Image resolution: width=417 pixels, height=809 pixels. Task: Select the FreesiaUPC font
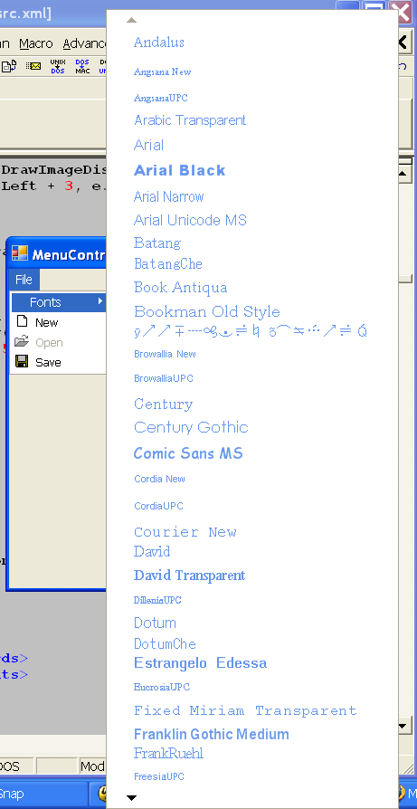159,776
